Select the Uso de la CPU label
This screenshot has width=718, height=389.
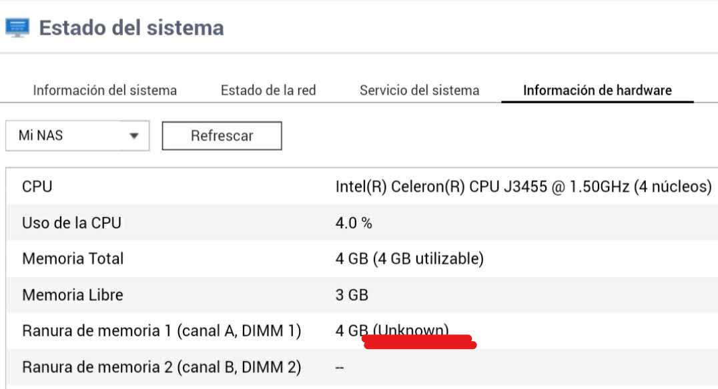[x=71, y=222]
